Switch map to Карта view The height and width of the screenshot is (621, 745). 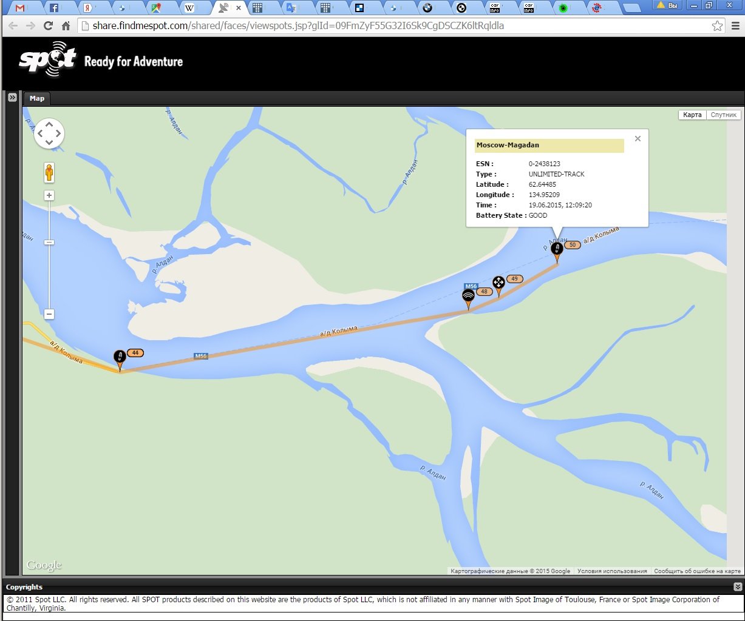[x=692, y=115]
